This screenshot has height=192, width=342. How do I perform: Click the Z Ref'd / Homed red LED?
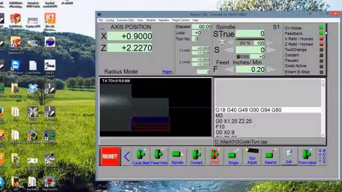pos(322,44)
